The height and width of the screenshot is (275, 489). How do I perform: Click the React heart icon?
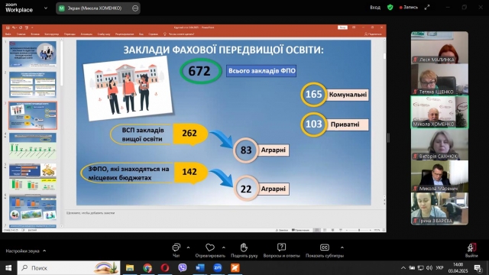pos(210,247)
